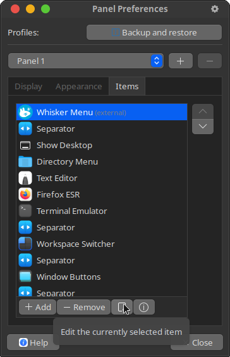Select the Show Desktop list entry
This screenshot has width=230, height=357.
[x=102, y=145]
